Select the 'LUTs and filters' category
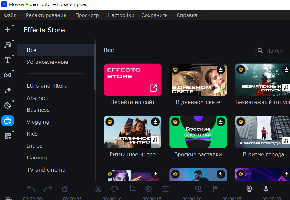Viewport: 290px width, 200px height. pyautogui.click(x=47, y=86)
